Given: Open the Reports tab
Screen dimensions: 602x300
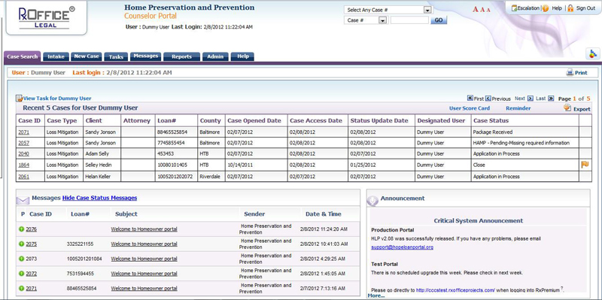Looking at the screenshot, I should 181,56.
